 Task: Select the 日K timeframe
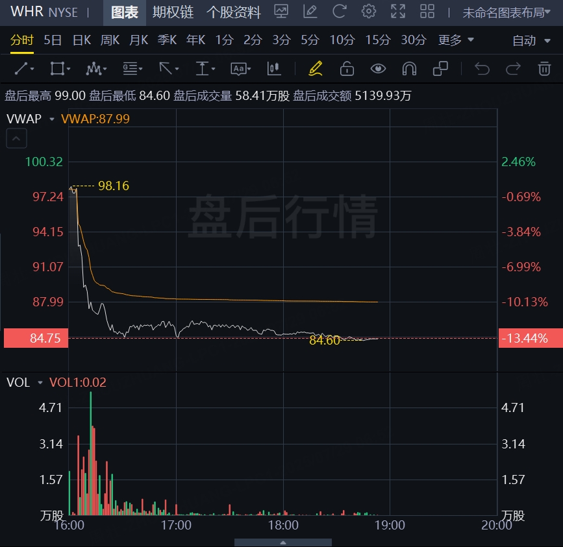click(82, 40)
